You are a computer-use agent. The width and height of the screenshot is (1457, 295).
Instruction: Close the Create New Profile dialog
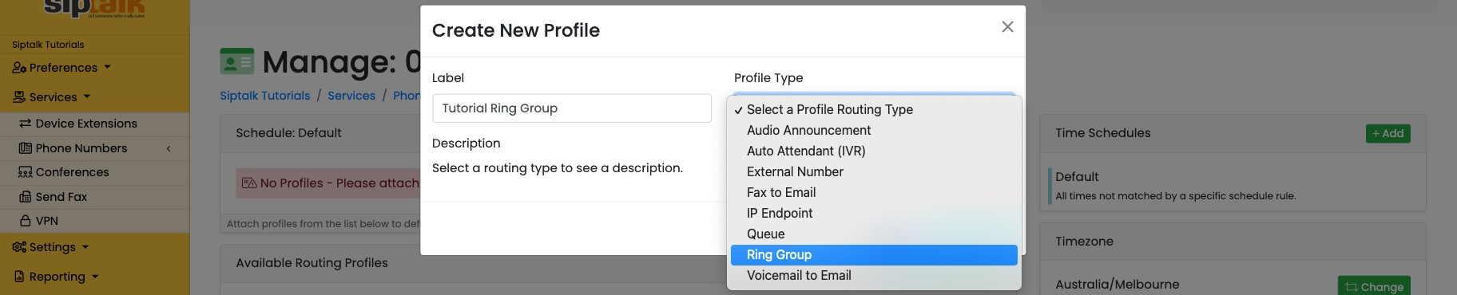1007,27
